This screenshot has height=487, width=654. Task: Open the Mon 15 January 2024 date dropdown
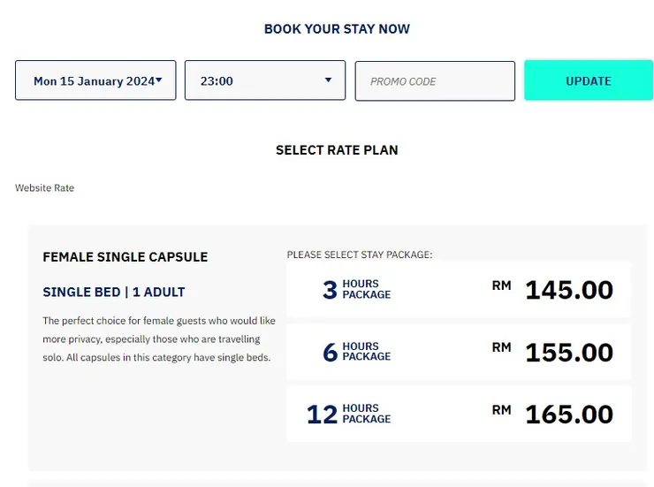[x=93, y=80]
